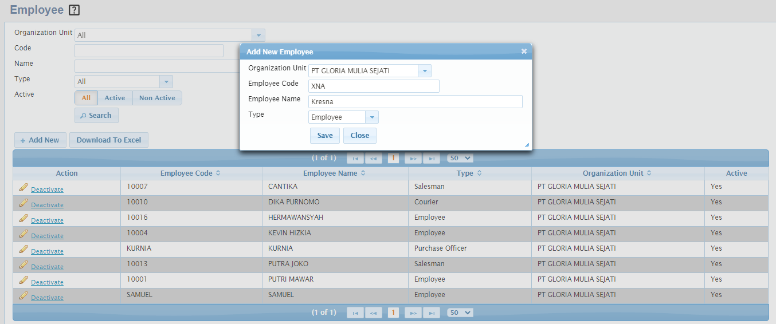Click the Purchase Officer type cell
This screenshot has height=324, width=776.
(x=469, y=248)
